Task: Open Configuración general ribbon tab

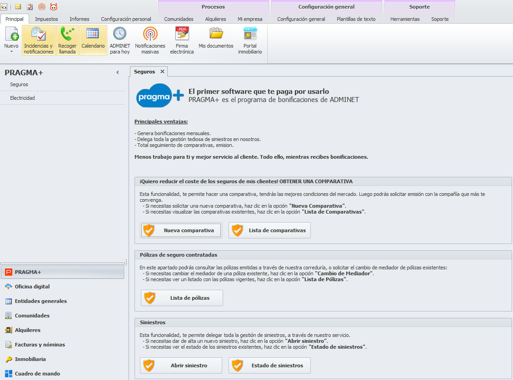Action: pos(301,19)
